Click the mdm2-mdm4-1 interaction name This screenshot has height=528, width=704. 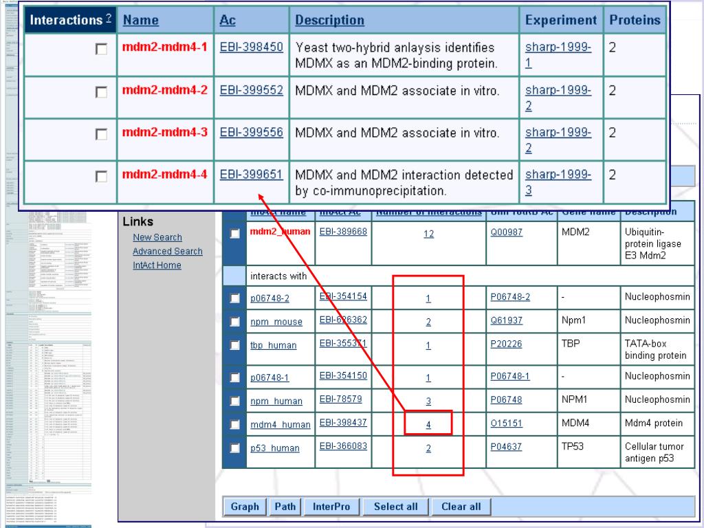pos(165,47)
